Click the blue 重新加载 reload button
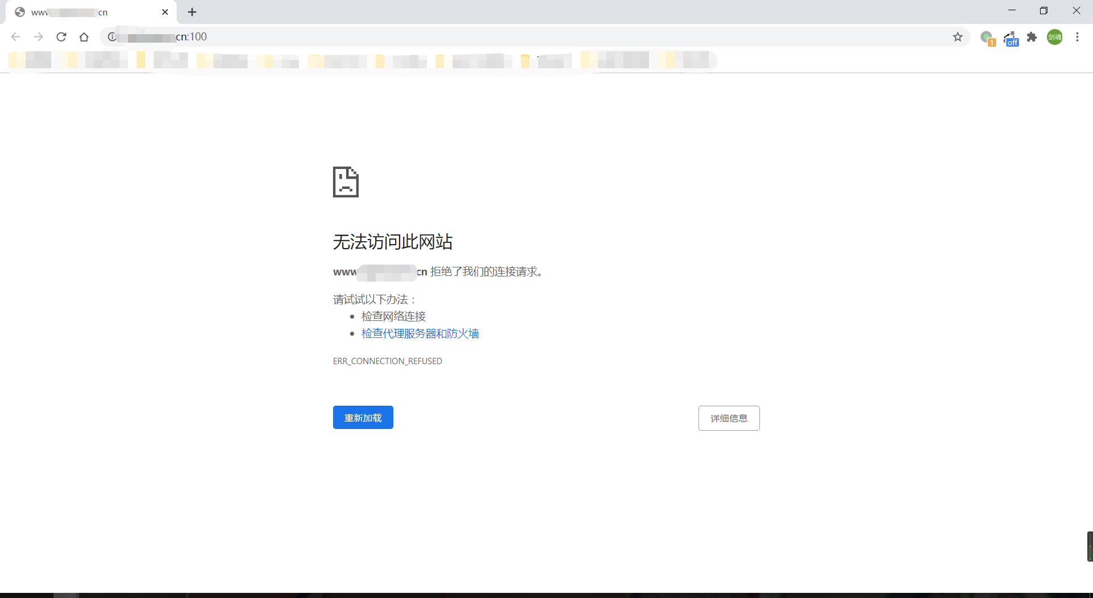The image size is (1093, 598). [363, 418]
